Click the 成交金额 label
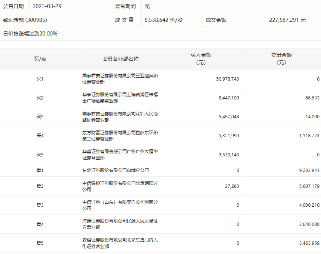The image size is (321, 254). coord(216,20)
